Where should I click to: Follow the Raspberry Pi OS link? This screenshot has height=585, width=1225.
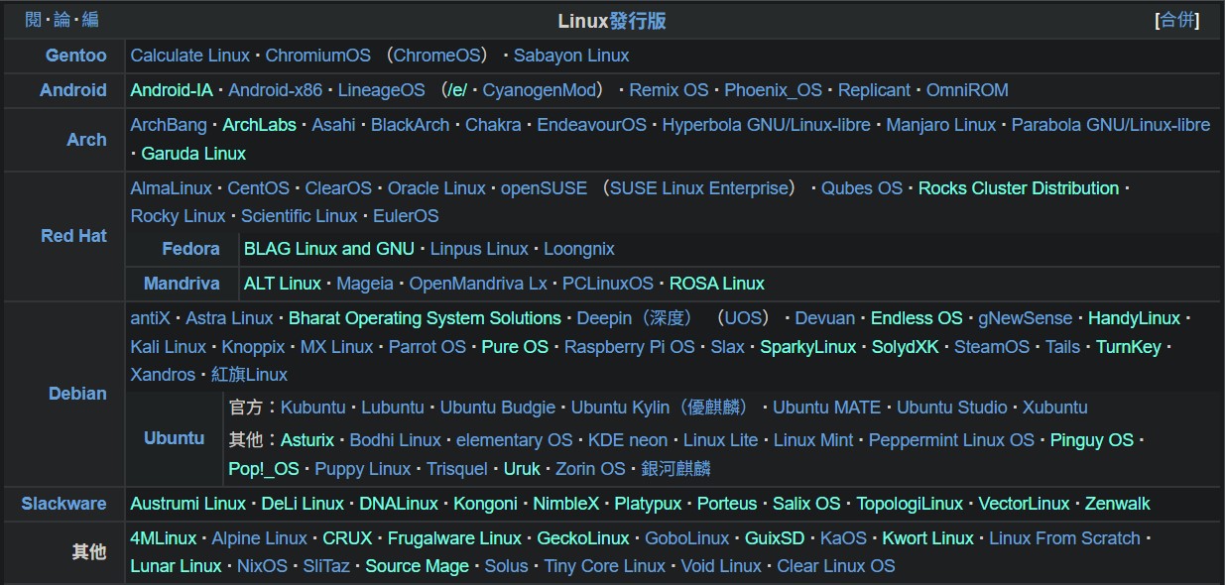tap(629, 347)
